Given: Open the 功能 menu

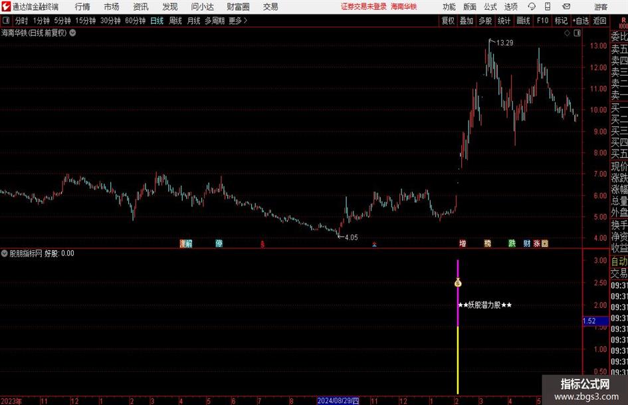Looking at the screenshot, I should click(449, 7).
